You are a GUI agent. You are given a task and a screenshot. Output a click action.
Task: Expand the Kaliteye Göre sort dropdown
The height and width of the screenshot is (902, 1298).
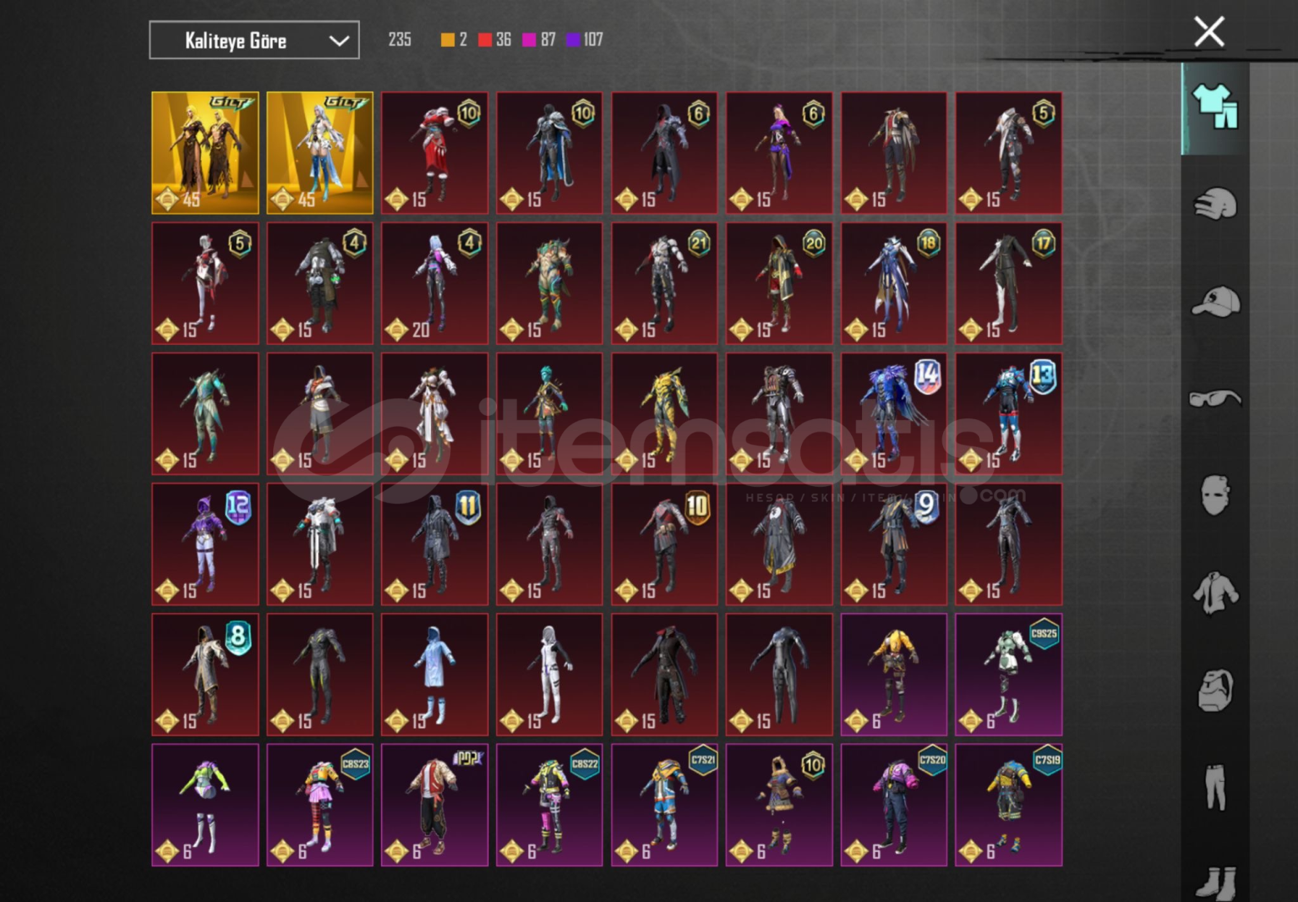pyautogui.click(x=254, y=40)
